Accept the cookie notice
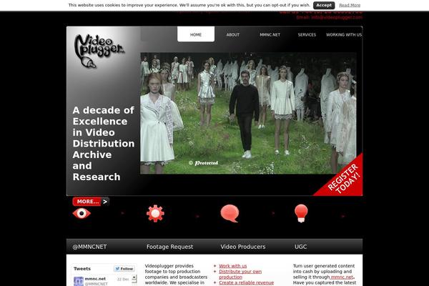Image resolution: width=429 pixels, height=286 pixels. point(324,5)
